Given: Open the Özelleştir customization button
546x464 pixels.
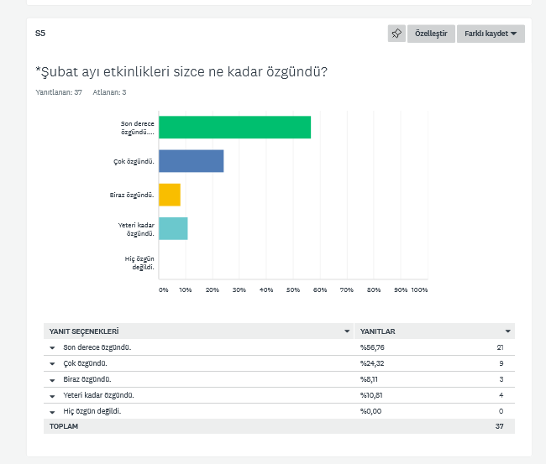Looking at the screenshot, I should 431,34.
